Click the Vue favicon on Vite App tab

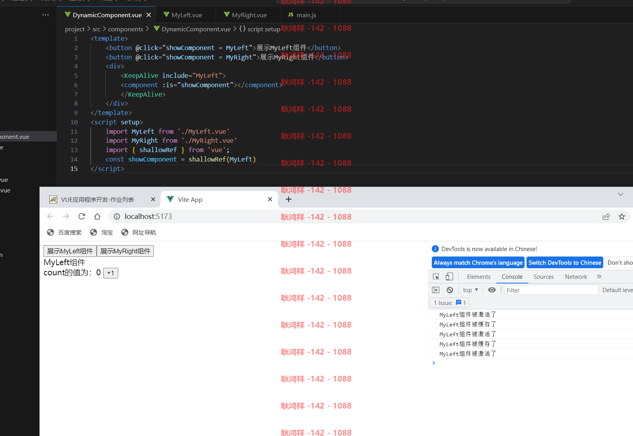coord(170,199)
